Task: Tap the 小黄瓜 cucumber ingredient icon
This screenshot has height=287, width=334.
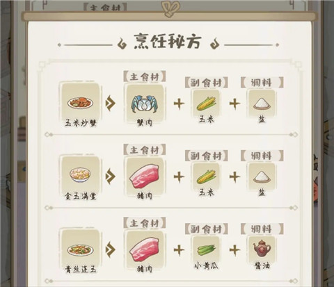Action: tap(206, 249)
